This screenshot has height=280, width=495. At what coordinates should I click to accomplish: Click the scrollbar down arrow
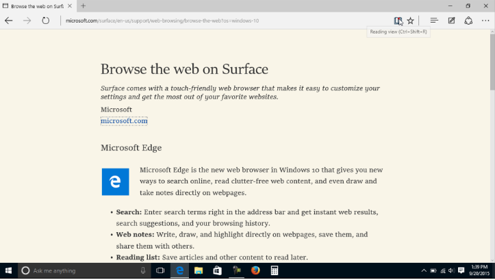point(492,260)
